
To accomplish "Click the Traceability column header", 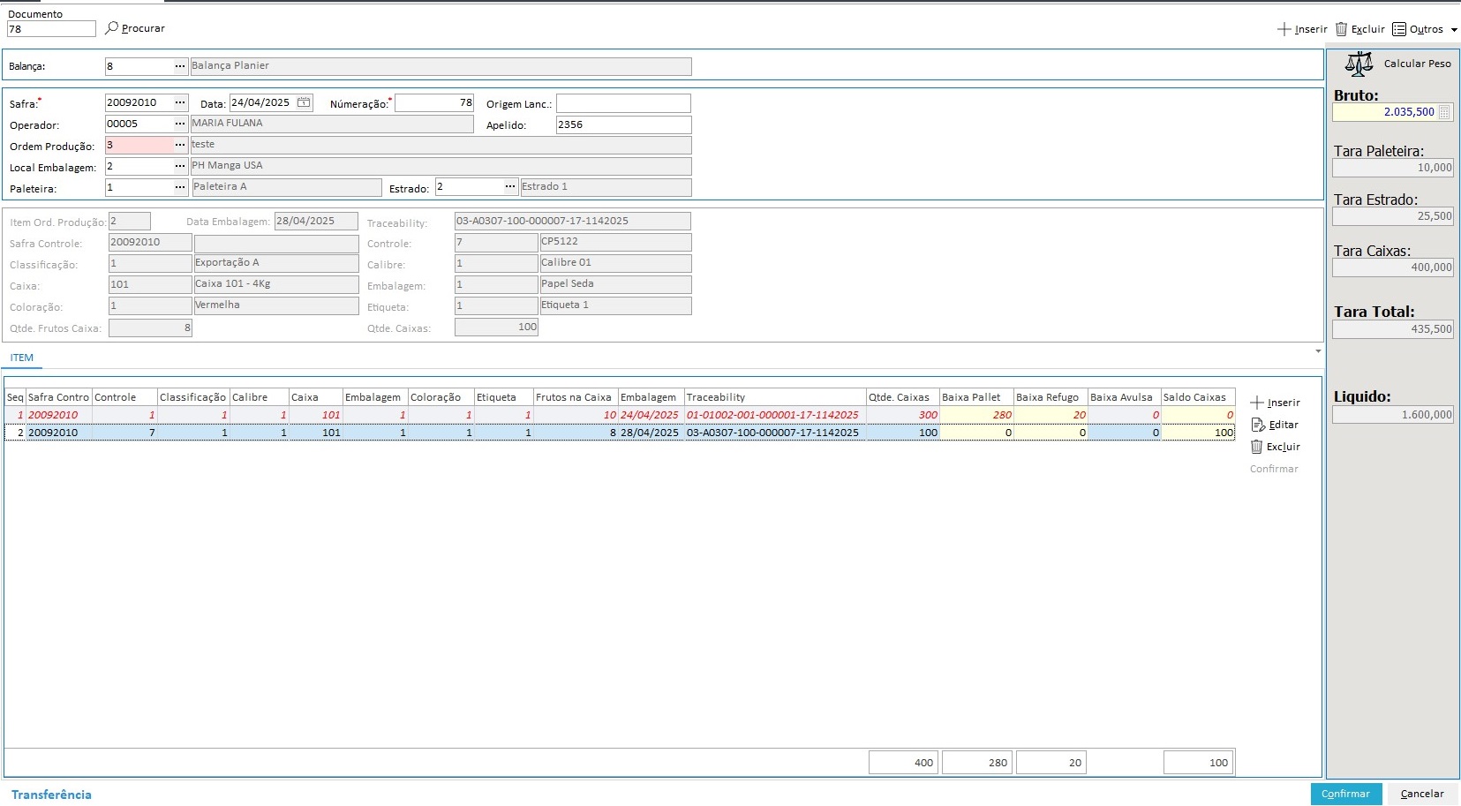I will coord(775,397).
